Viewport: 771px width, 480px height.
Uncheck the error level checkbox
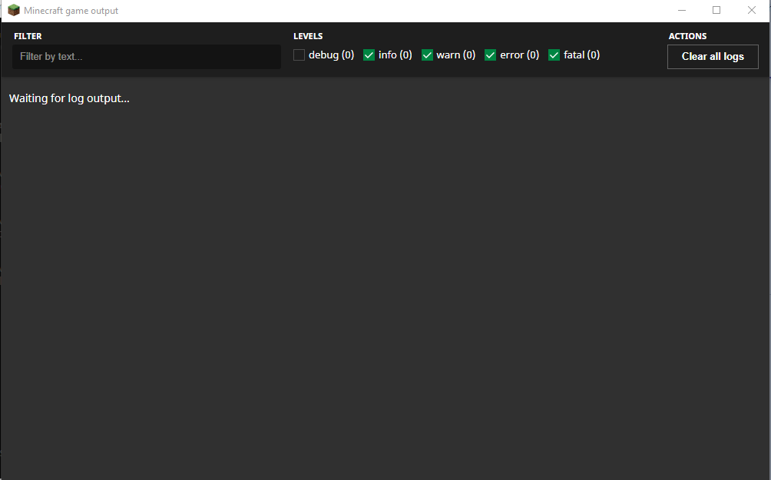coord(490,55)
